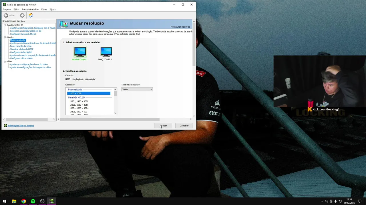Open the refresh rate 280Hz dropdown
The height and width of the screenshot is (205, 366).
(x=137, y=89)
